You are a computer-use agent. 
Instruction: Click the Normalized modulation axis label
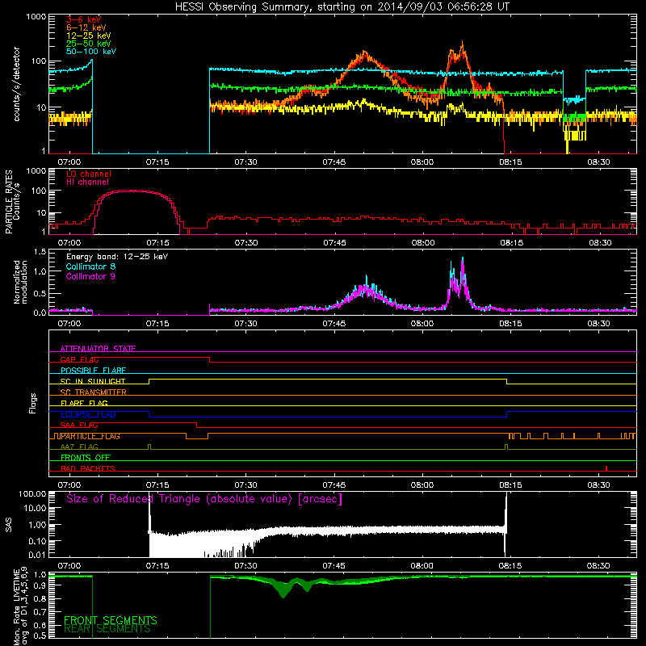(x=20, y=282)
